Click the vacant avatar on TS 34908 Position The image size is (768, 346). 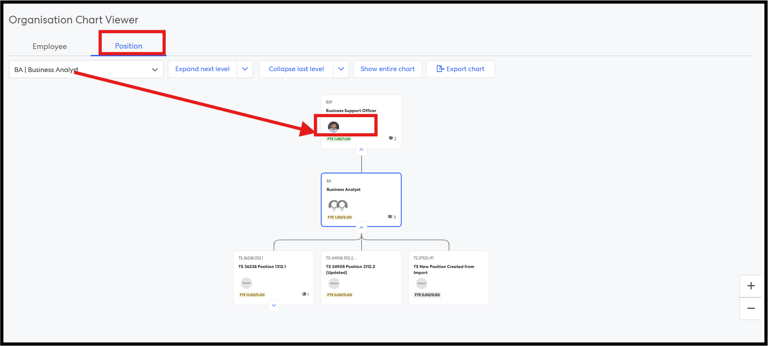click(x=334, y=283)
